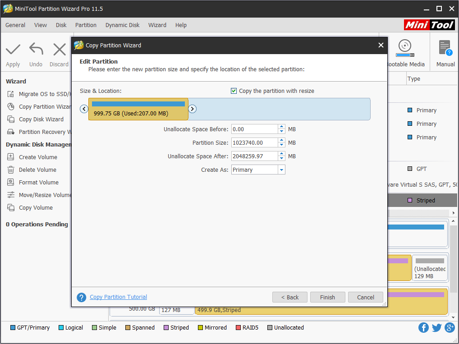
Task: Move partition left with arrow handle
Action: [x=84, y=109]
